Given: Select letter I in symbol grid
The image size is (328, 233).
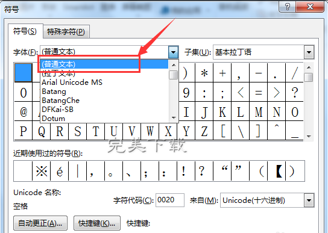Looking at the screenshot, I should [x=186, y=111].
